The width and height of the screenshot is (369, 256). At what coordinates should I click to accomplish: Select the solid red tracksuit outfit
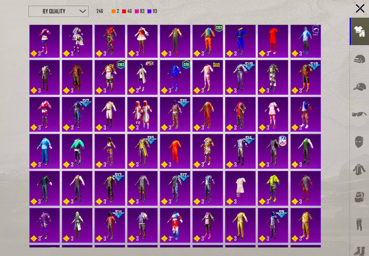tap(273, 41)
